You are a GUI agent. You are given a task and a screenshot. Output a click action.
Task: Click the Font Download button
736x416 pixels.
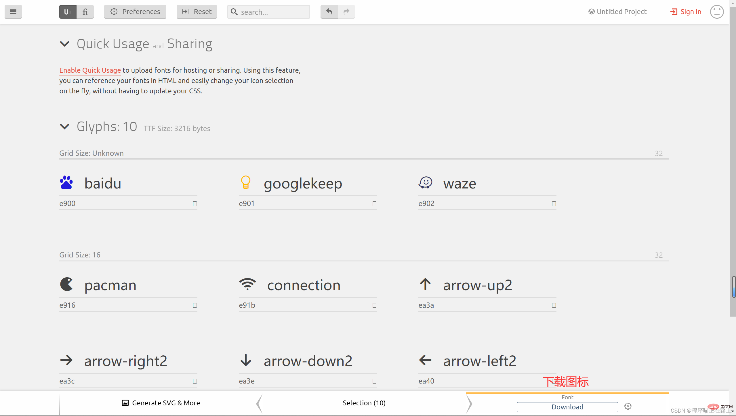click(x=567, y=407)
